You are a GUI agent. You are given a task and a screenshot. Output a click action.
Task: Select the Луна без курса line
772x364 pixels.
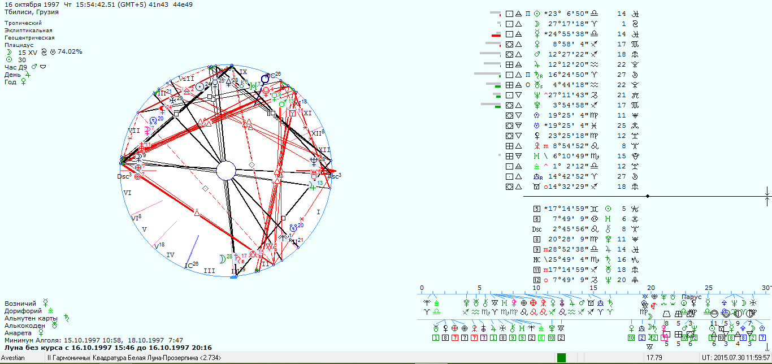coord(109,348)
